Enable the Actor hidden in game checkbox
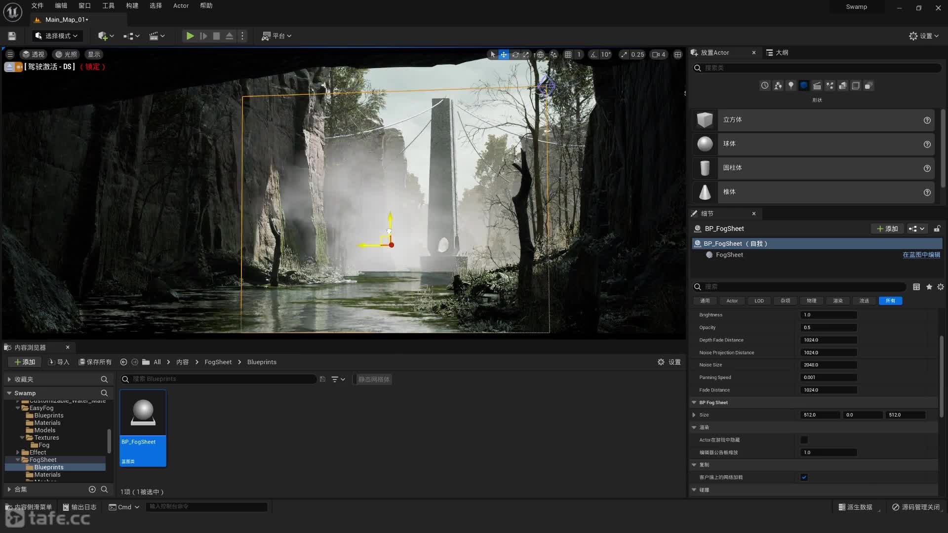 click(804, 440)
